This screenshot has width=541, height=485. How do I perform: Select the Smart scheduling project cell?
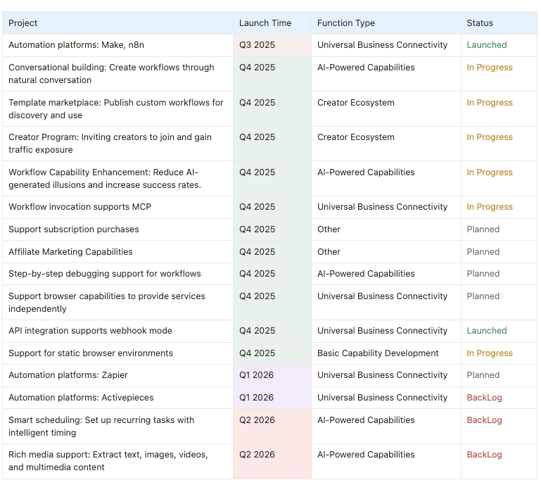tap(101, 426)
